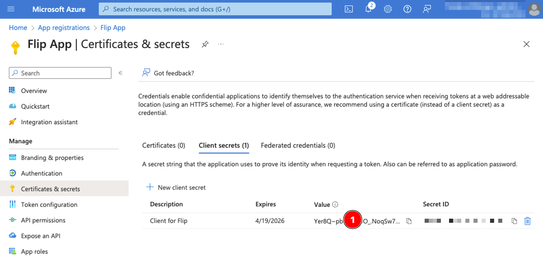Click the Integration assistant rocket icon
Screen dimensions: 543x260
click(x=12, y=122)
